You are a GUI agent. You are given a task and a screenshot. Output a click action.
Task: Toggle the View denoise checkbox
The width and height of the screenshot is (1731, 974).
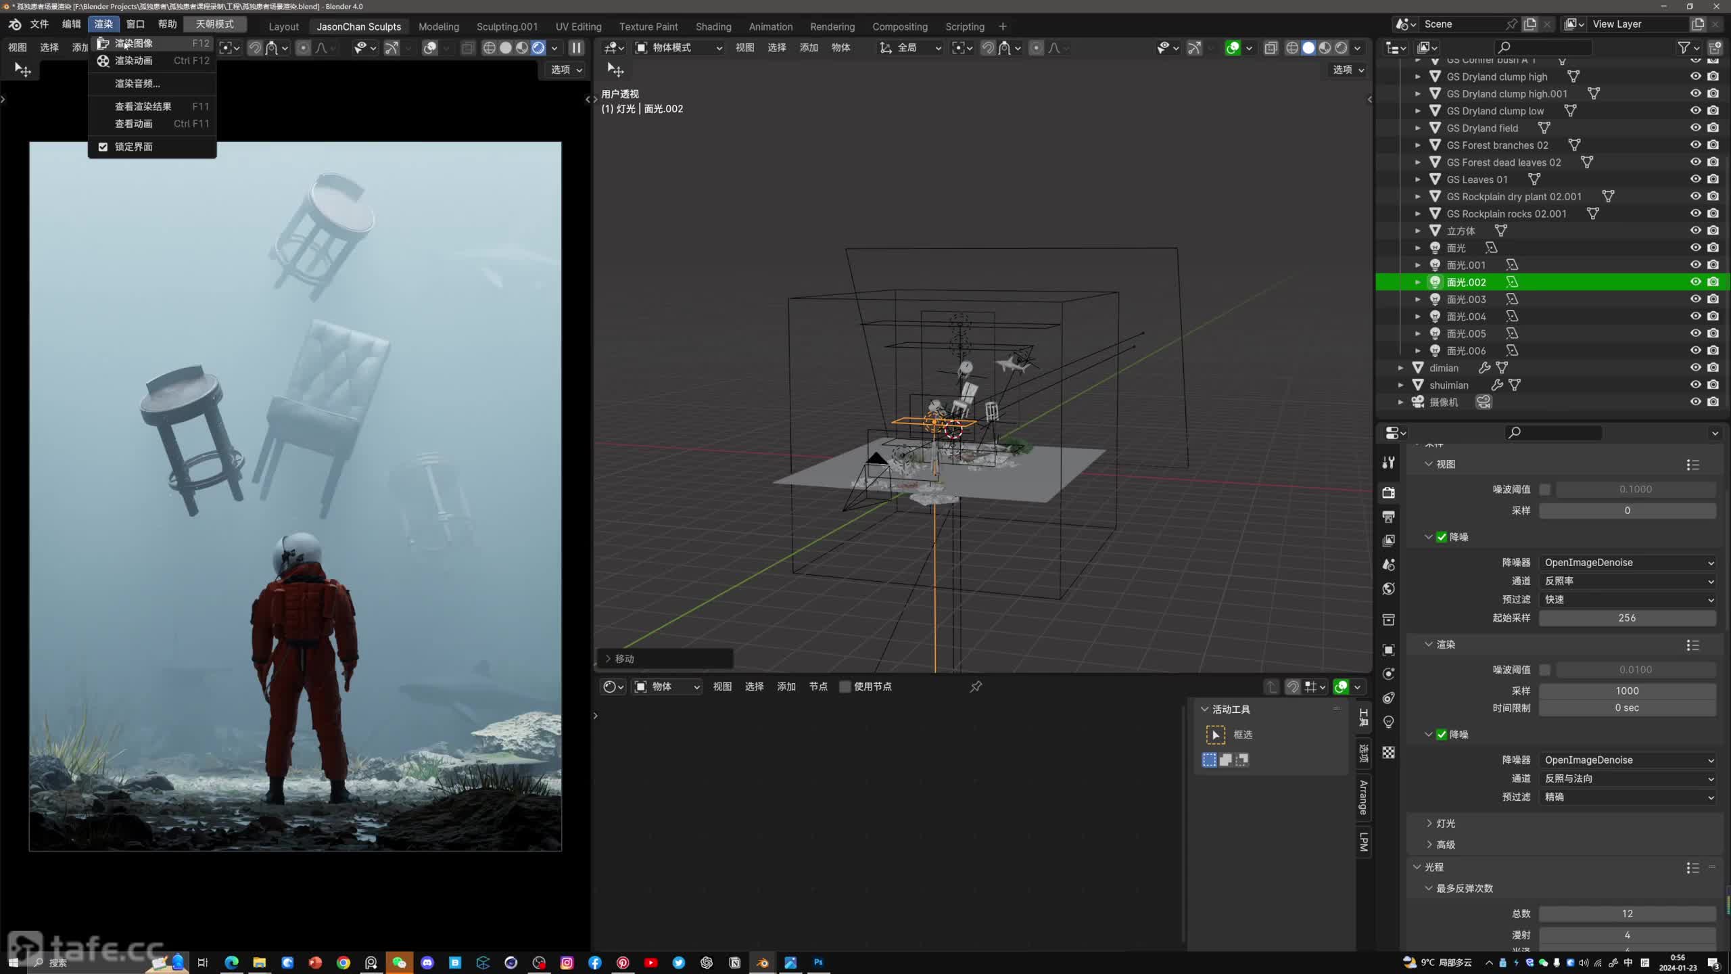pyautogui.click(x=1442, y=537)
